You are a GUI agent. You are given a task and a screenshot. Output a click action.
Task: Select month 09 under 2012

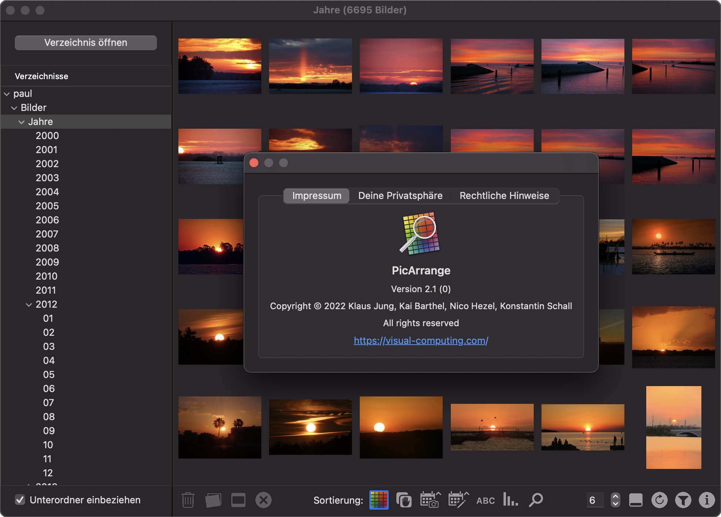[x=49, y=431]
